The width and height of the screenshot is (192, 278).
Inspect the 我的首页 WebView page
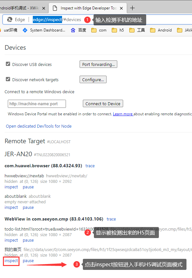(11, 260)
